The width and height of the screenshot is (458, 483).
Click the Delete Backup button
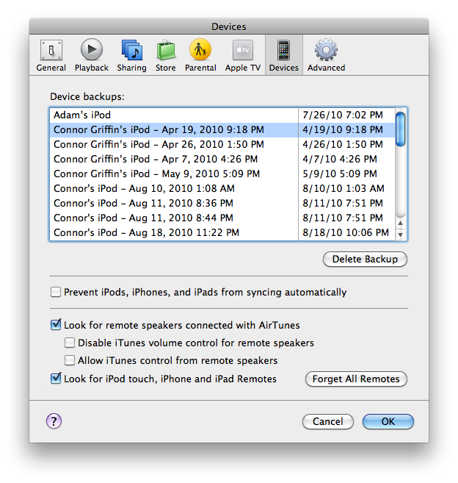[365, 259]
